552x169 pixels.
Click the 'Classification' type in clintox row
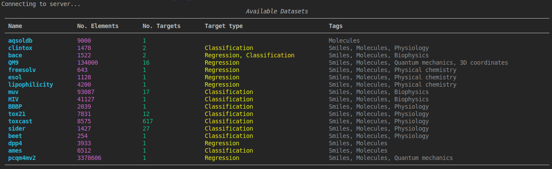[229, 48]
